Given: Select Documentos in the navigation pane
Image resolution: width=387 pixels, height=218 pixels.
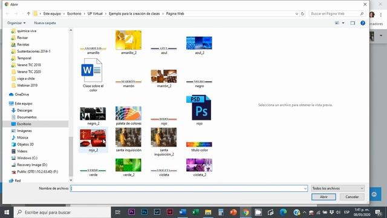Looking at the screenshot, I should pyautogui.click(x=27, y=117).
